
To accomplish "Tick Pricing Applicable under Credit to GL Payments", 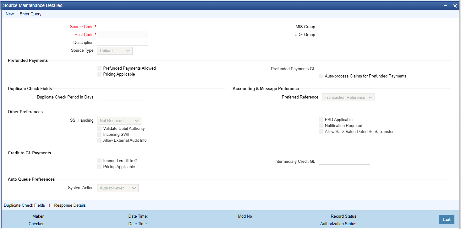I will click(x=99, y=167).
